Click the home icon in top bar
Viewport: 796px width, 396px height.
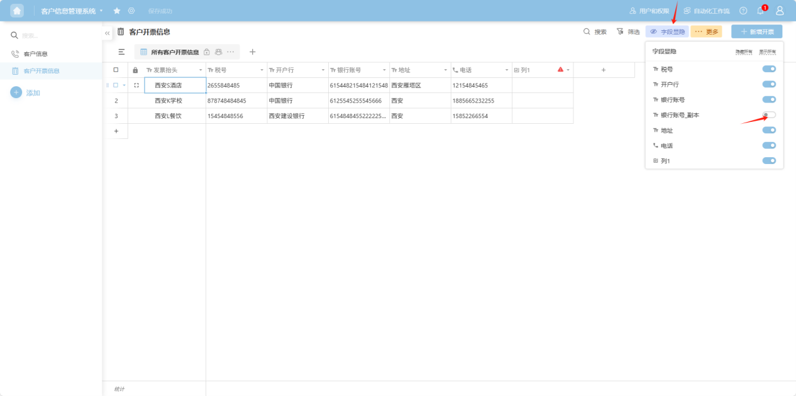coord(17,11)
